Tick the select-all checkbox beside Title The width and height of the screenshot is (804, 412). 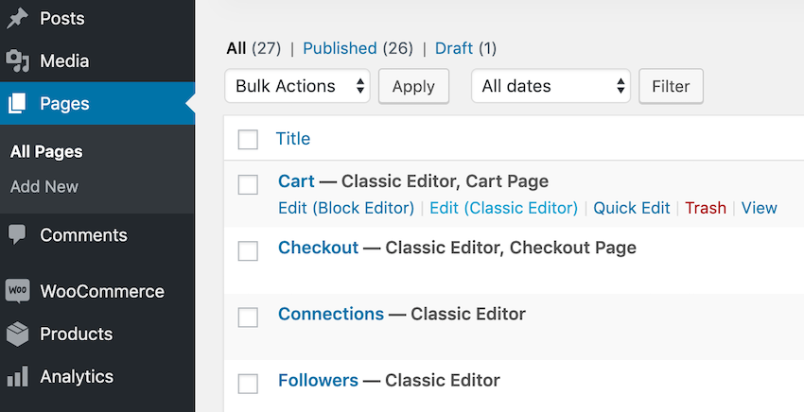tap(248, 140)
